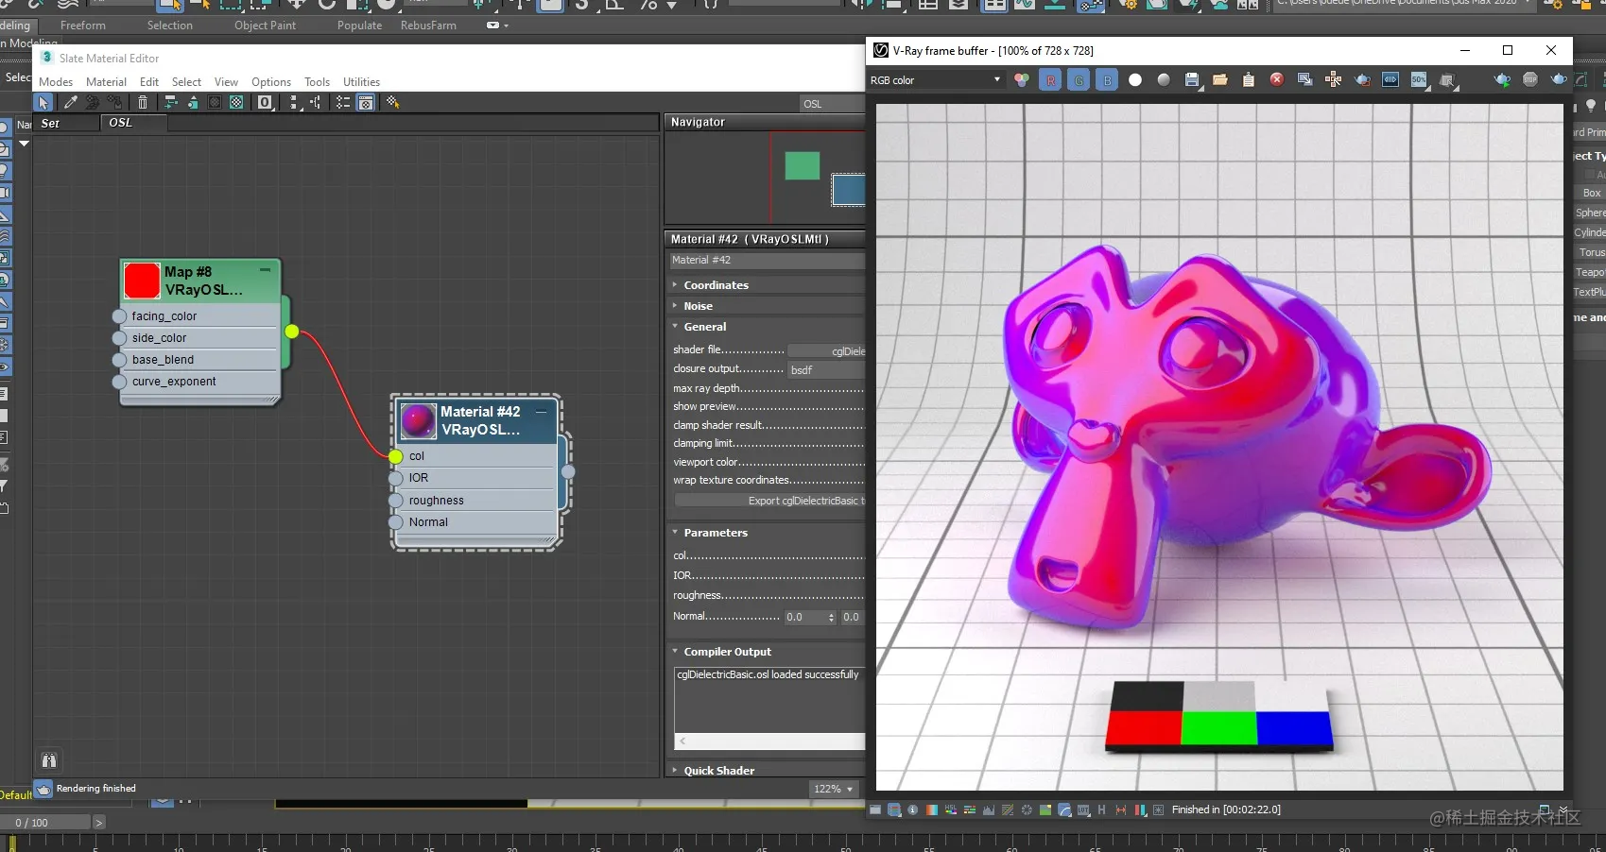Open the load image folder icon
The height and width of the screenshot is (852, 1606).
(1220, 80)
